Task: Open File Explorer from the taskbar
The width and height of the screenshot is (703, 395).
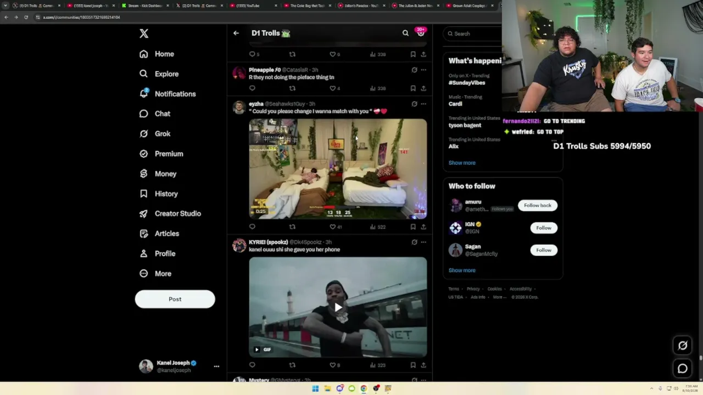Action: 327,388
